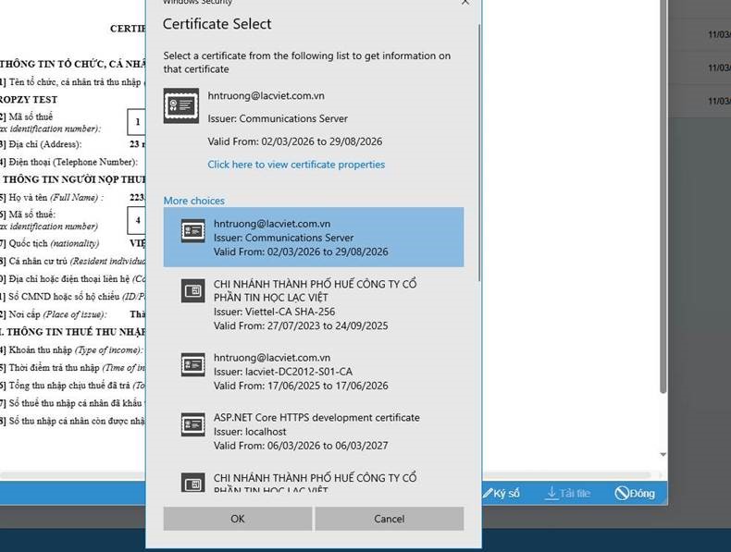Click the large certificate icon above the properties link

(x=180, y=105)
